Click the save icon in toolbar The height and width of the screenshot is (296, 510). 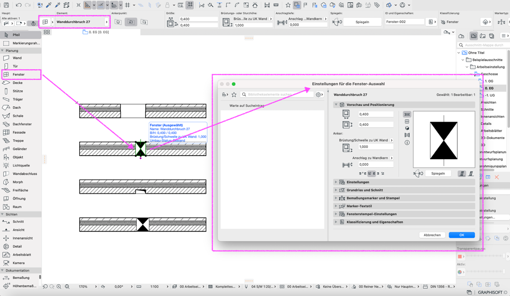[6, 5]
